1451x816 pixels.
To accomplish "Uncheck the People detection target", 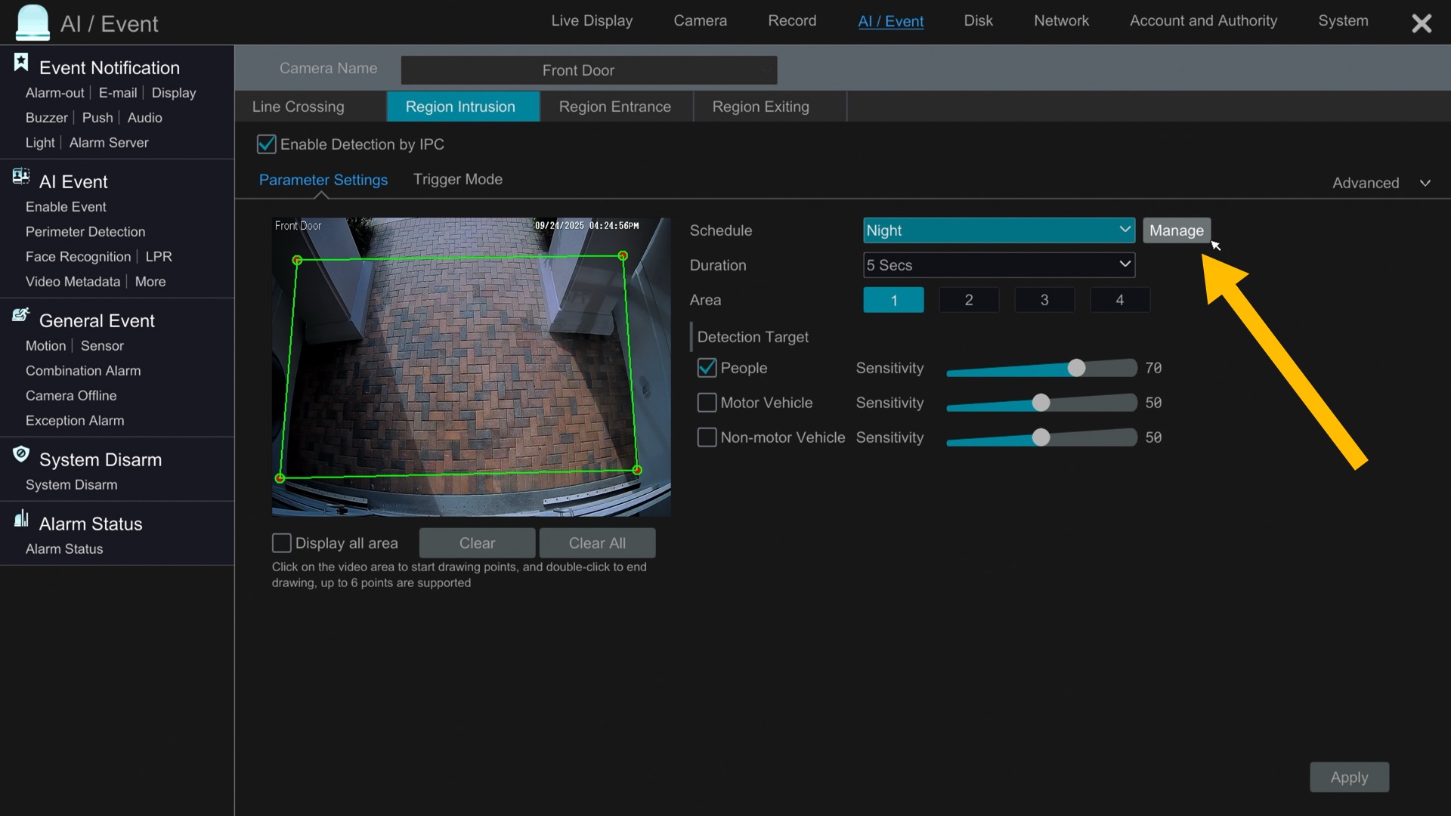I will (x=707, y=368).
